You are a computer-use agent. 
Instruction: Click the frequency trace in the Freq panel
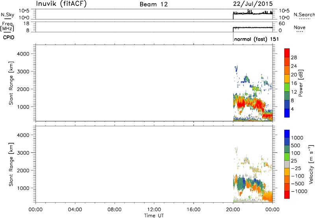click(x=253, y=28)
